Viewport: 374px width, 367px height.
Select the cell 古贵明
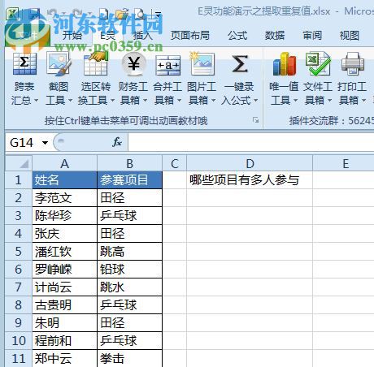tap(64, 305)
